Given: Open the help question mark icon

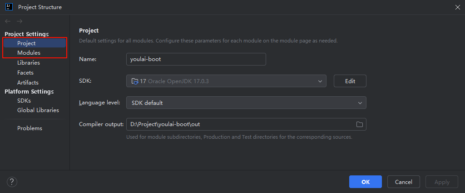Looking at the screenshot, I should (12, 182).
